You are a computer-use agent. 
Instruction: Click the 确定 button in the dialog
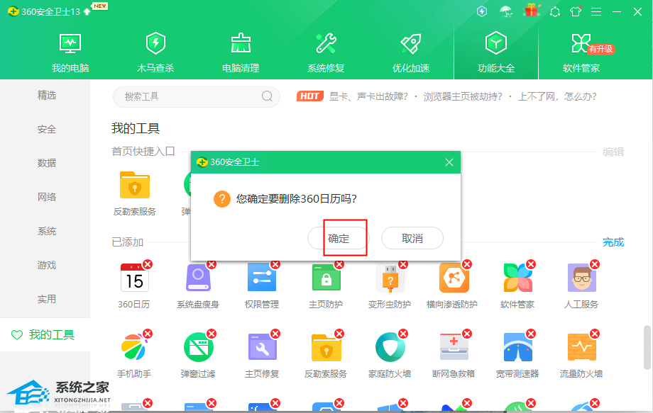coord(339,239)
